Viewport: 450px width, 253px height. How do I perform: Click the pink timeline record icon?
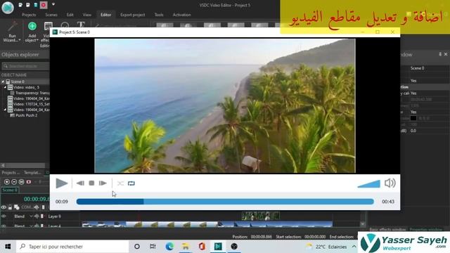(x=29, y=182)
